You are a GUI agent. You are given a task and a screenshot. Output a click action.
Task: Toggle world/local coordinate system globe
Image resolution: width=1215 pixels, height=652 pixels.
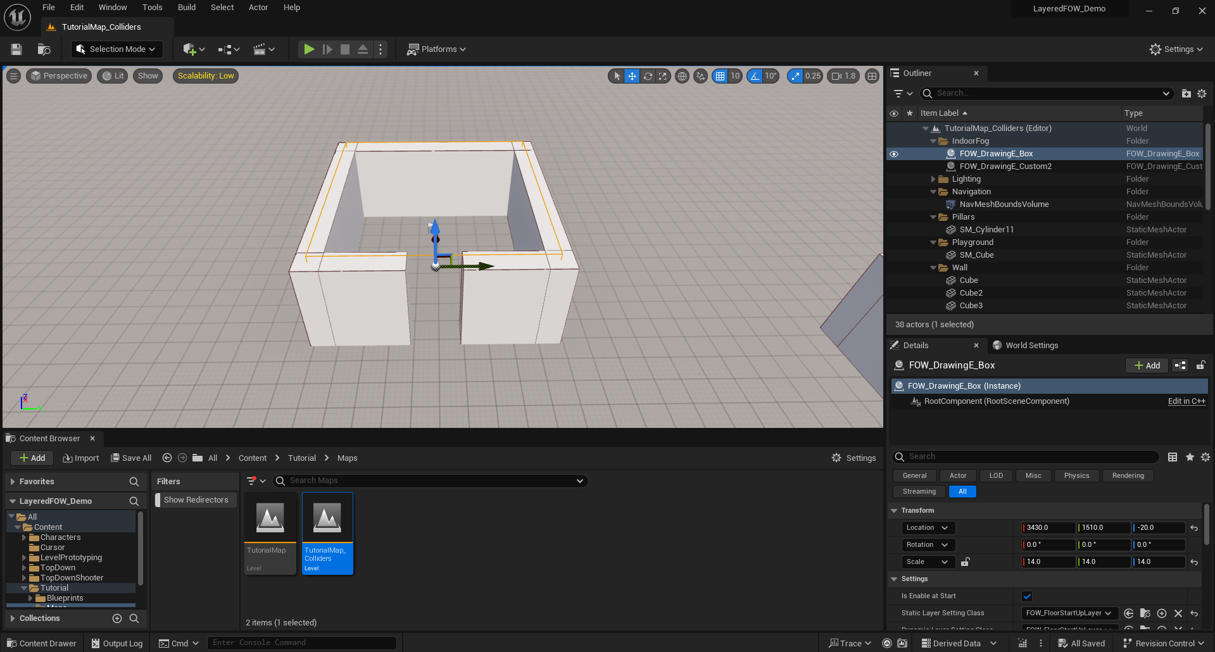pos(682,76)
